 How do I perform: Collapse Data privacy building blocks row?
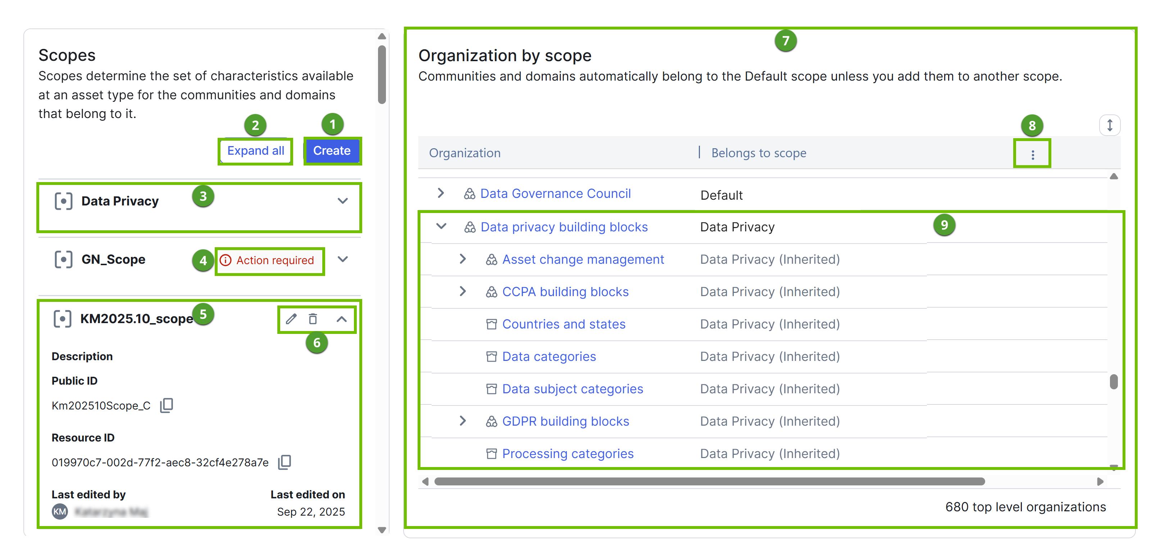pos(441,226)
